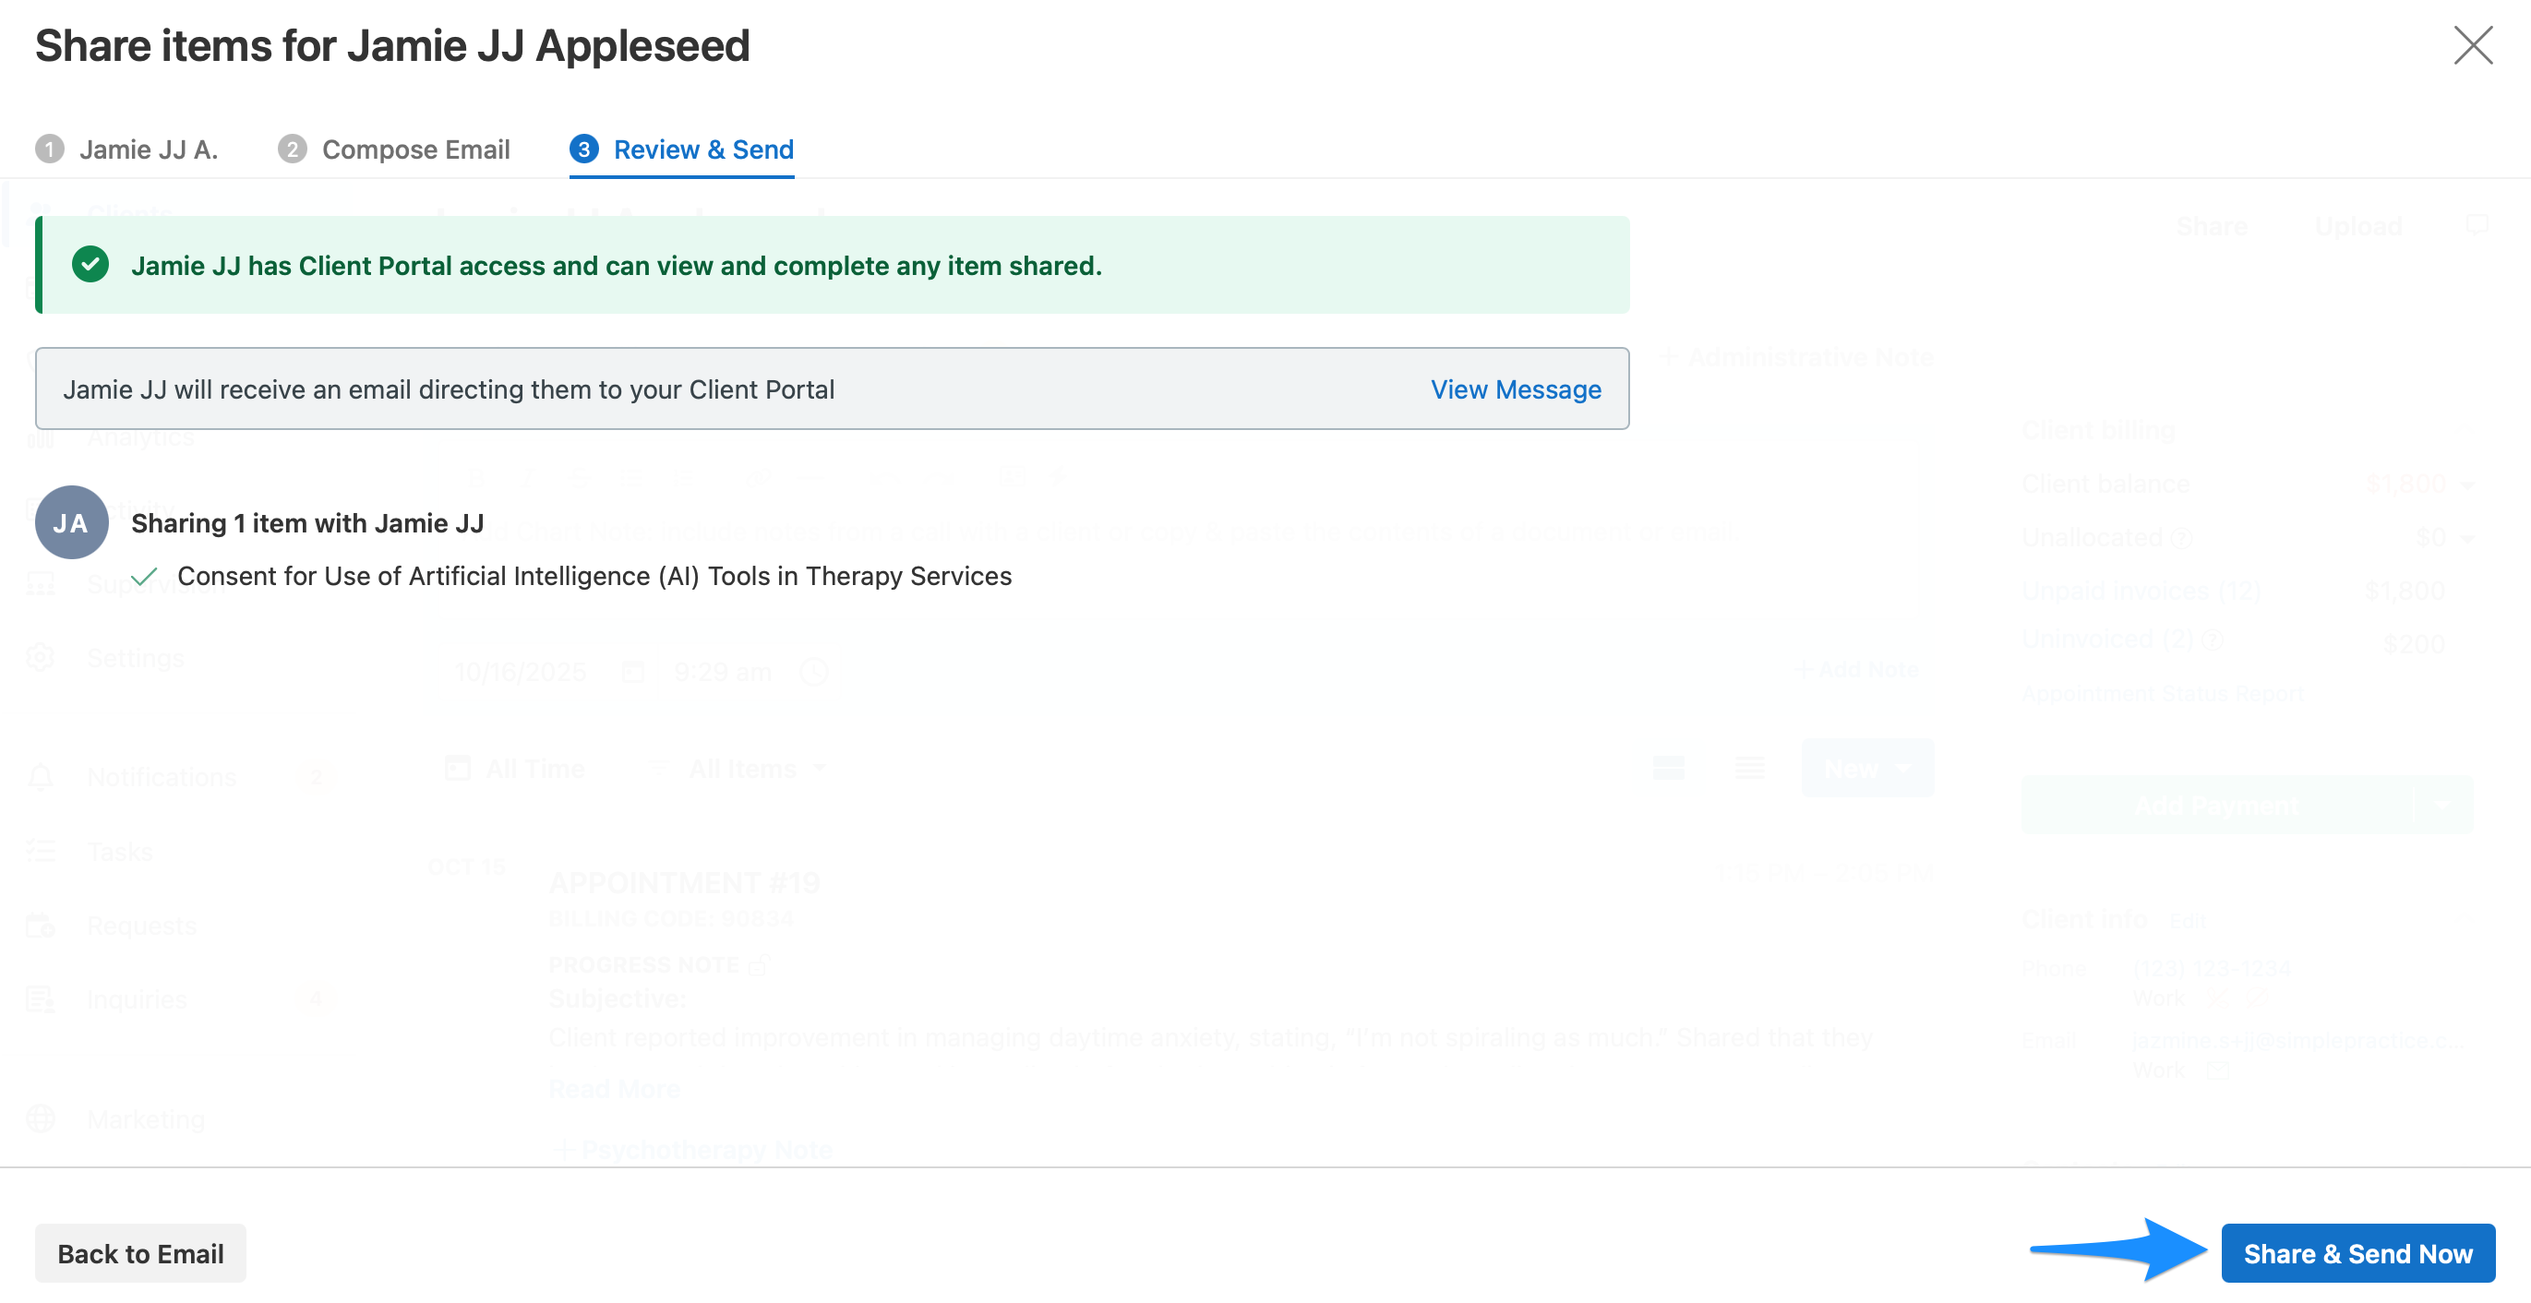The image size is (2531, 1303).
Task: Switch to the Compose Email step
Action: tap(415, 149)
